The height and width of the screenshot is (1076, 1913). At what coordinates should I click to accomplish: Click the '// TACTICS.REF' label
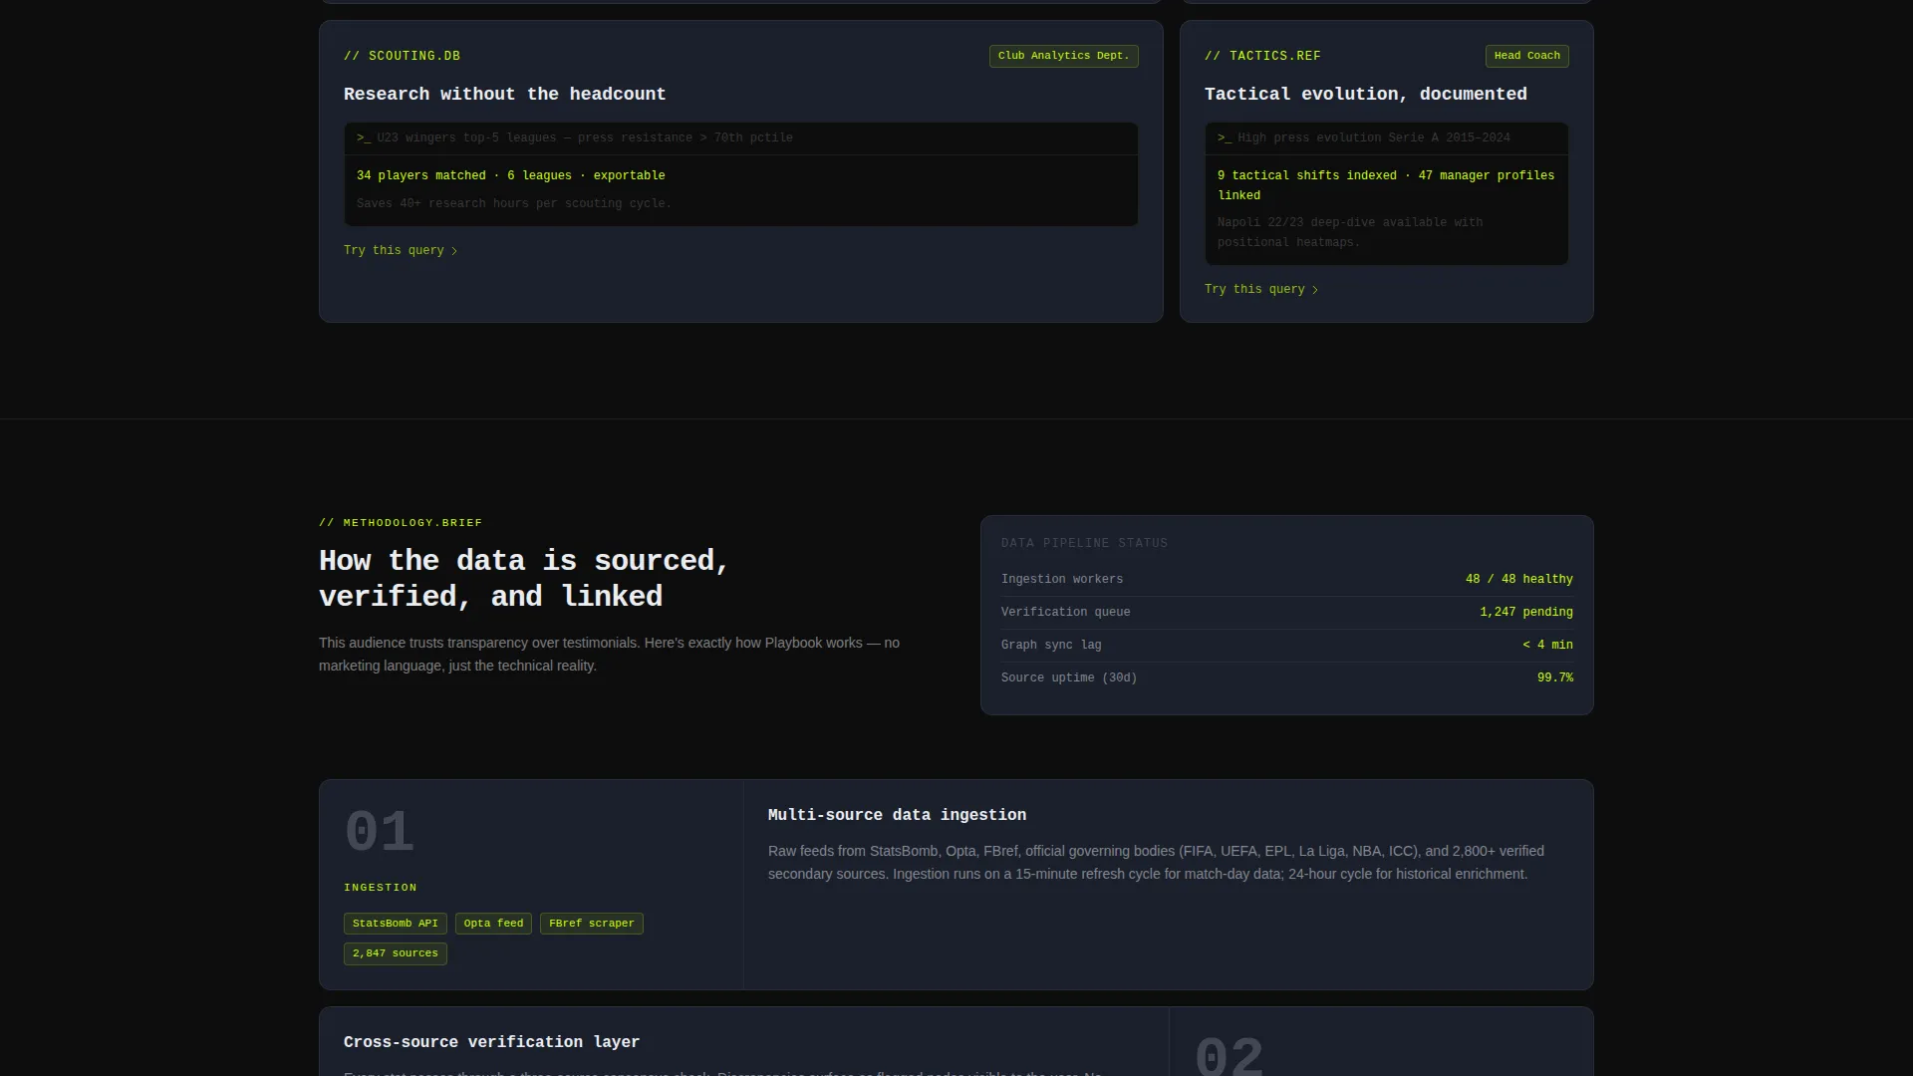click(x=1262, y=56)
